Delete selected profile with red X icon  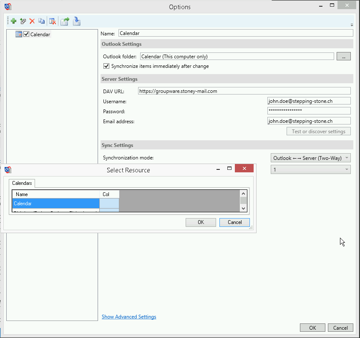coord(32,21)
